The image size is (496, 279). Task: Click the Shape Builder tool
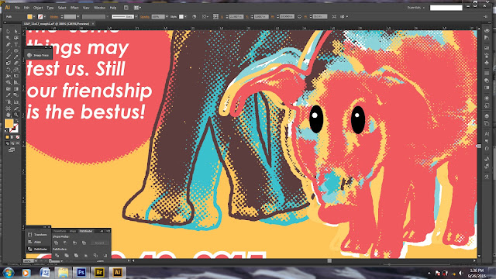9,83
